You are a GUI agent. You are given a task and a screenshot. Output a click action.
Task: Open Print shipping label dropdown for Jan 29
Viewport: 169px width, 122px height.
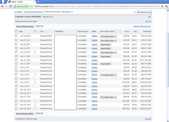tap(109, 36)
